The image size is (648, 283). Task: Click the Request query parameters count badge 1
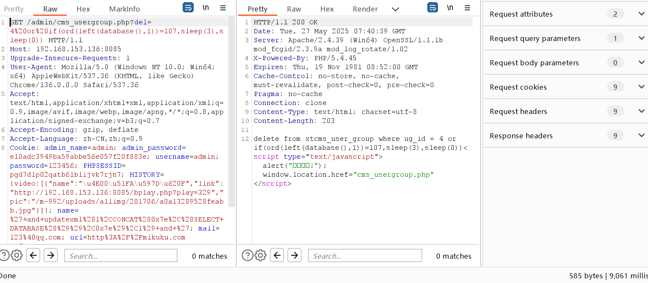(615, 38)
